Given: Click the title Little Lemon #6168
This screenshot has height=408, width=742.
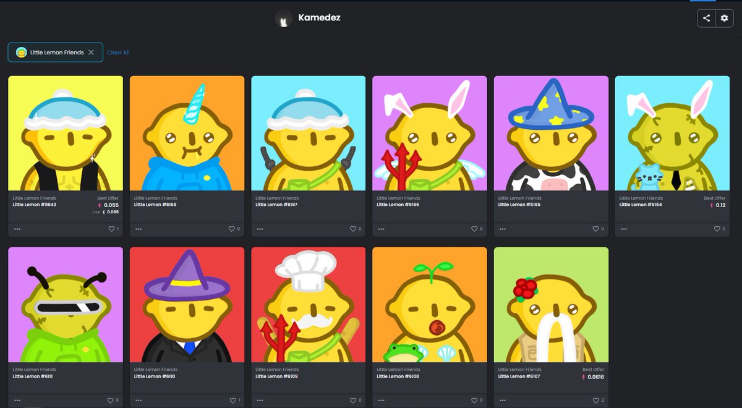Looking at the screenshot, I should 156,205.
